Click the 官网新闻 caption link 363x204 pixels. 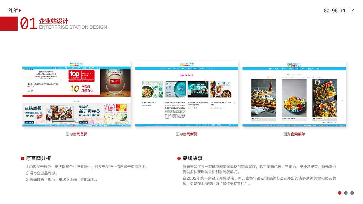coord(190,134)
